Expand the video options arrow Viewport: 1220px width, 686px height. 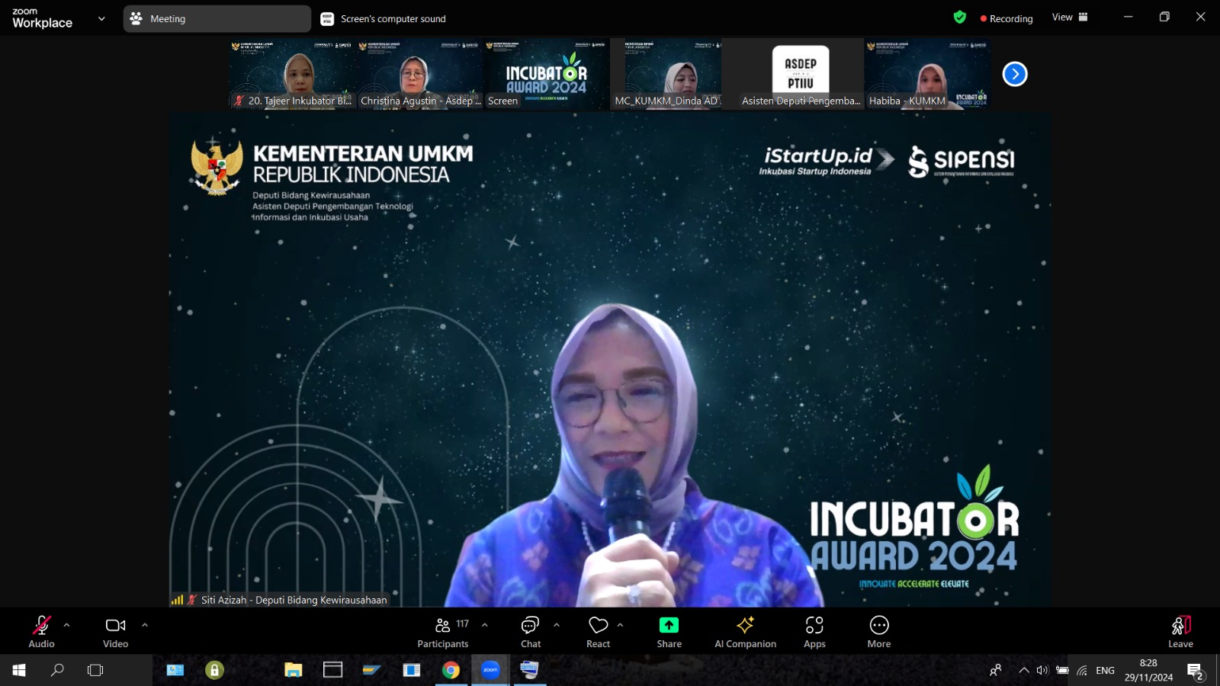pos(145,625)
